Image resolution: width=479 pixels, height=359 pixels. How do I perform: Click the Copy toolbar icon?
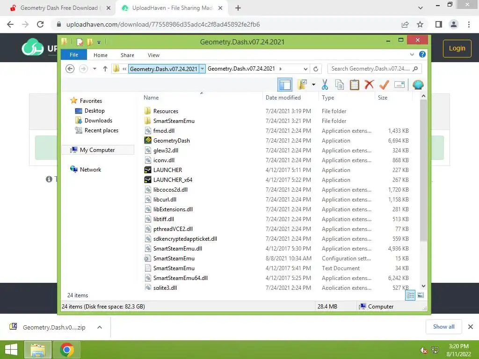[x=340, y=85]
